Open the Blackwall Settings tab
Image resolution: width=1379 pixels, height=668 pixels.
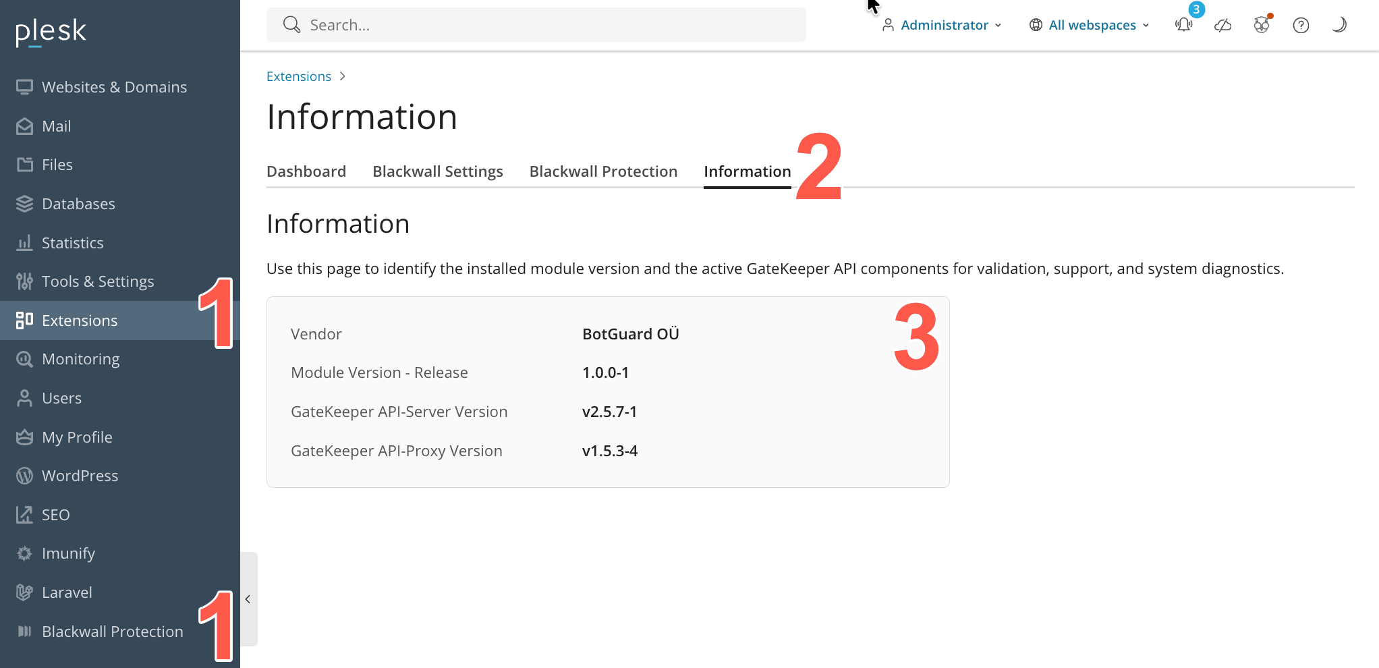(437, 171)
